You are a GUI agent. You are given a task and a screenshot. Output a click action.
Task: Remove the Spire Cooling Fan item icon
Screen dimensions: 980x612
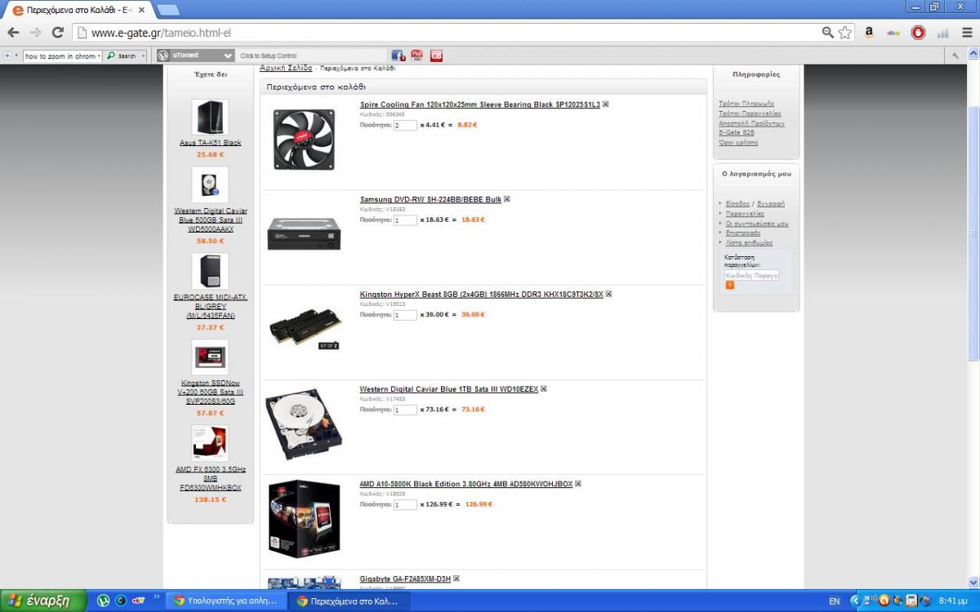click(606, 104)
